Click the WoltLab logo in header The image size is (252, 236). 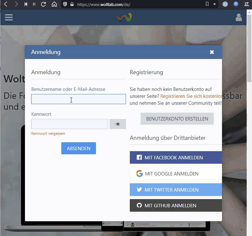click(x=124, y=18)
